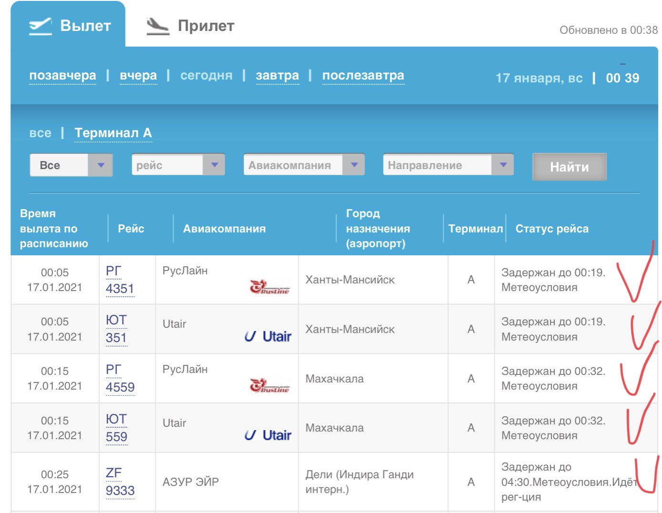Open flight ЮТ 559 details
This screenshot has width=662, height=513.
pos(116,428)
